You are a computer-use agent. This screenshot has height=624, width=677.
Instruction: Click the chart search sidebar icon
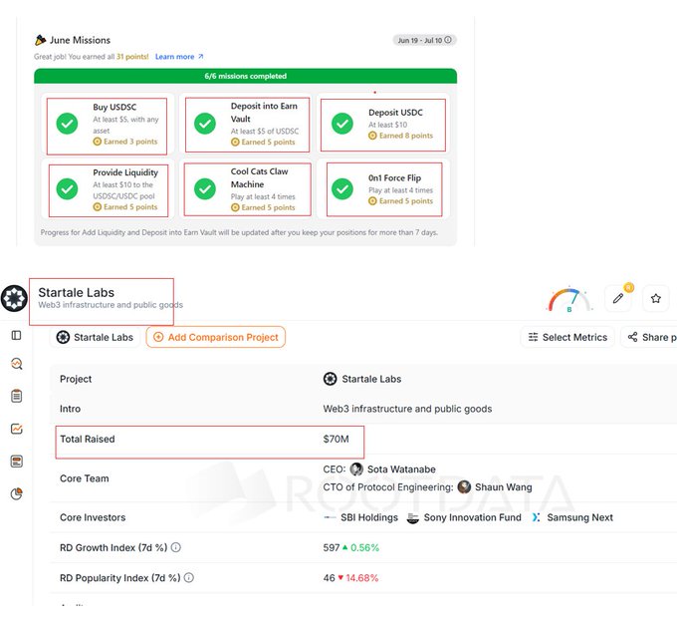[x=16, y=364]
